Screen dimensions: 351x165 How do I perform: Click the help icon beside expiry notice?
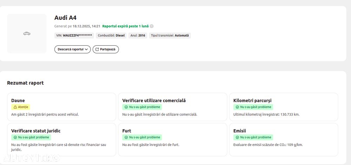tap(152, 26)
